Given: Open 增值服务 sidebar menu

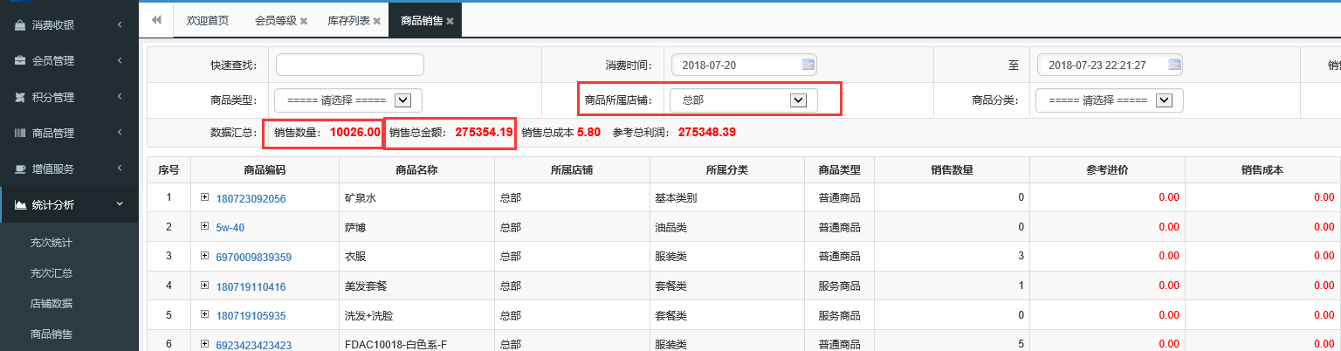Looking at the screenshot, I should tap(69, 169).
